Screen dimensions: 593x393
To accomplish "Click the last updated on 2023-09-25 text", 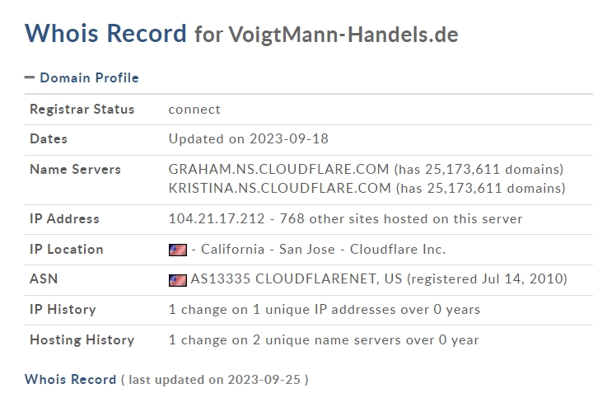I will (x=215, y=379).
